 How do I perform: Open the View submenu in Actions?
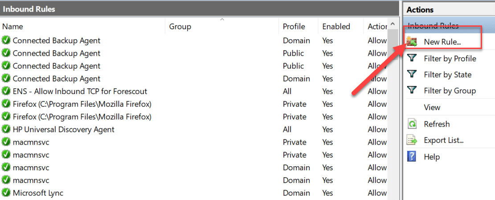432,107
